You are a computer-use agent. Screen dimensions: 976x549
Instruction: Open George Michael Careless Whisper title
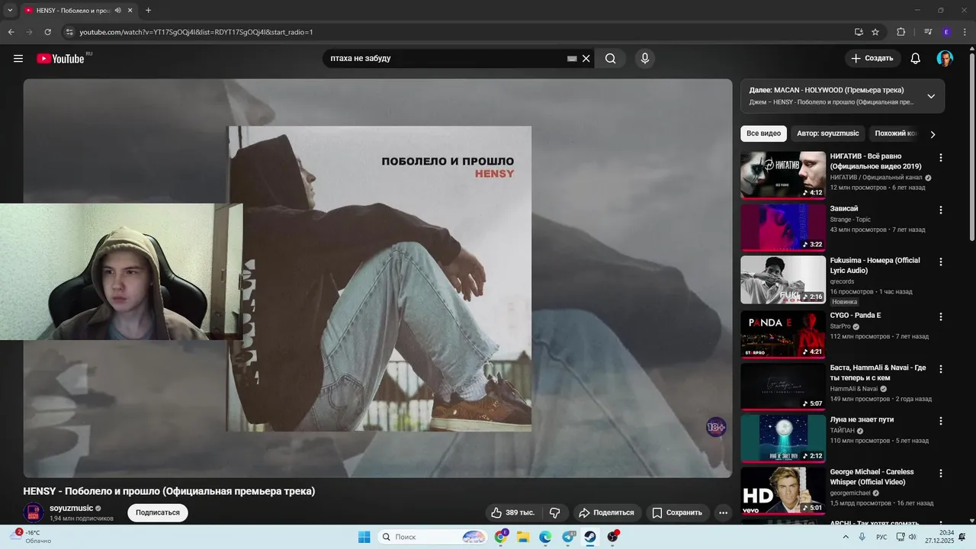click(x=872, y=477)
